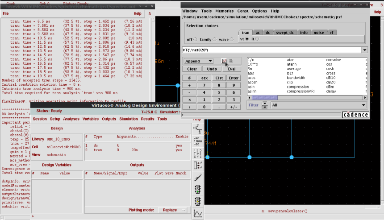The width and height of the screenshot is (384, 220).
Task: Click the calculator plot expression icon
Action: point(224,61)
